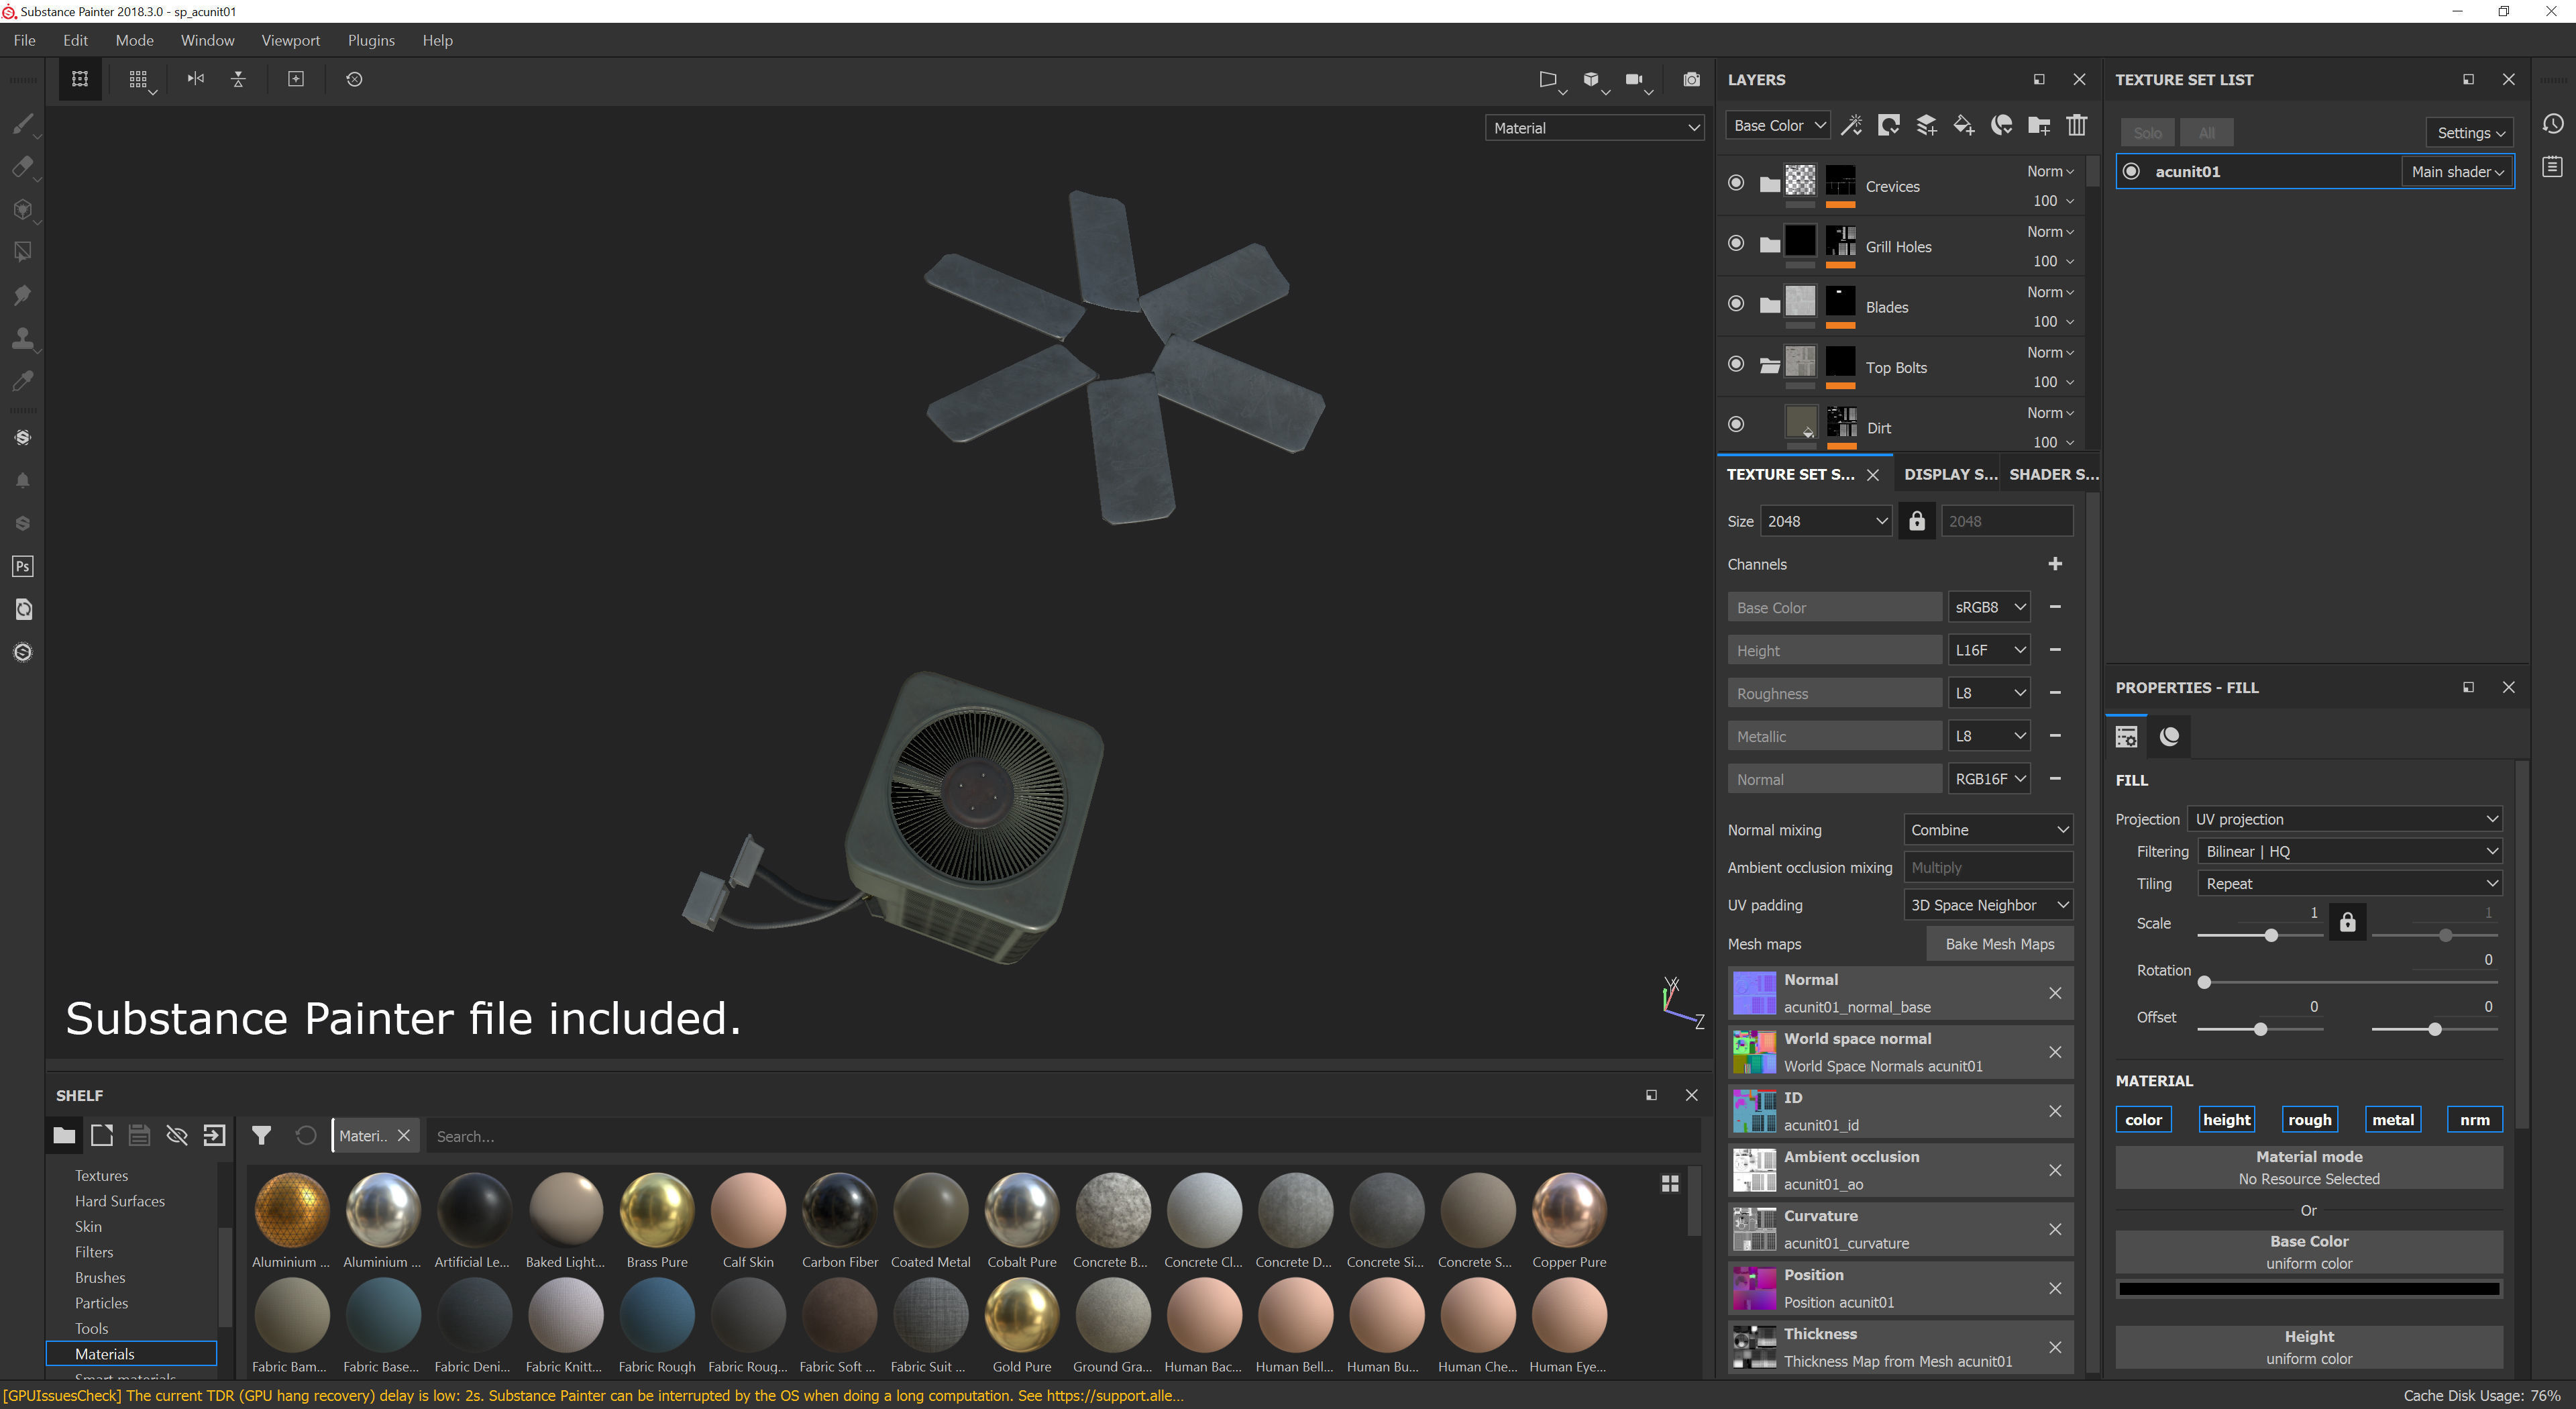Click the camera screenshot icon
The height and width of the screenshot is (1409, 2576).
coord(1691,79)
